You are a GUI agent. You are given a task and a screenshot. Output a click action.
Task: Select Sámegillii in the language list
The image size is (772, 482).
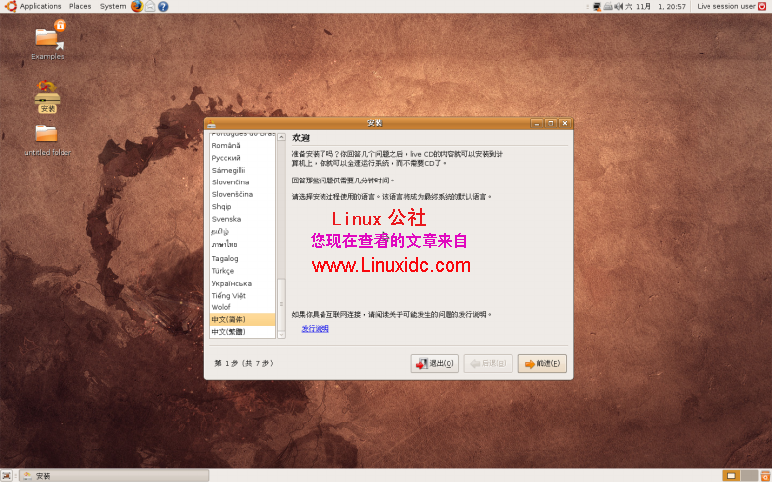tap(242, 170)
